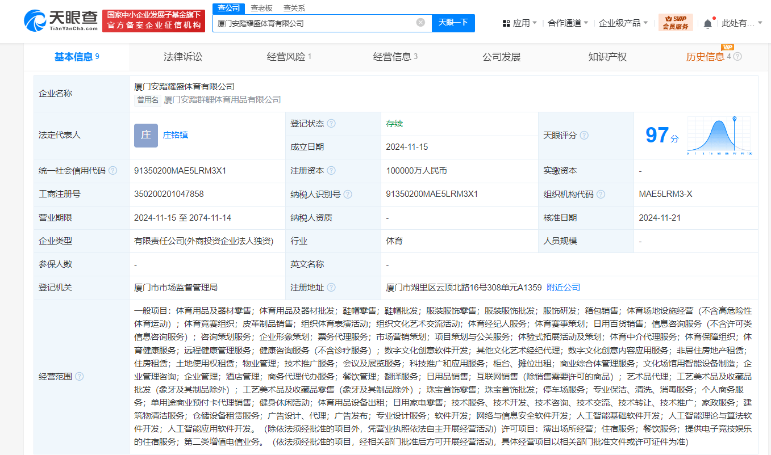Open the 历史信息 VIP tab
771x455 pixels.
709,57
